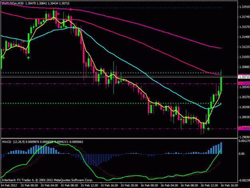The height and width of the screenshot is (188, 250).
Task: Select the 1.30030 price axis label
Action: click(x=244, y=117)
